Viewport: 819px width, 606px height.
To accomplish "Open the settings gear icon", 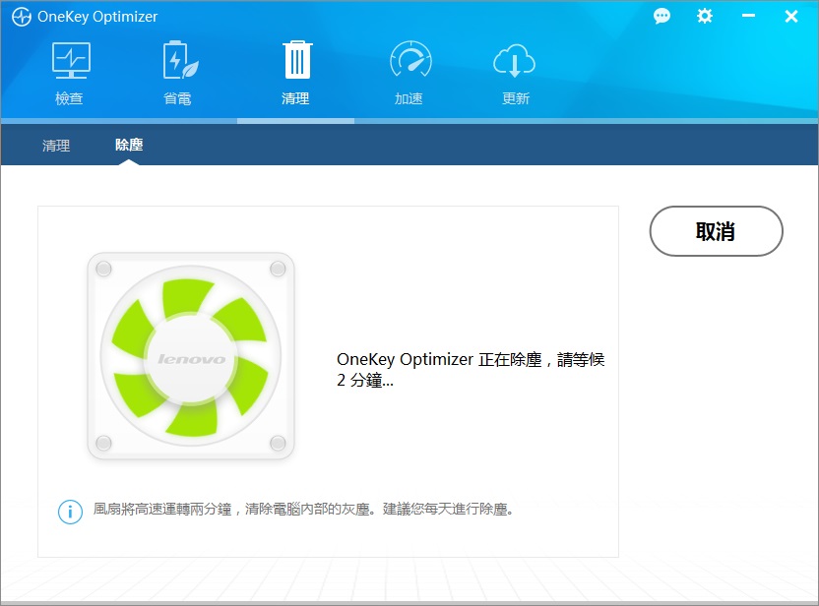I will (705, 16).
